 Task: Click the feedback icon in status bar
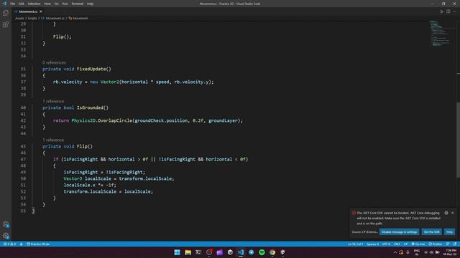coord(448,244)
